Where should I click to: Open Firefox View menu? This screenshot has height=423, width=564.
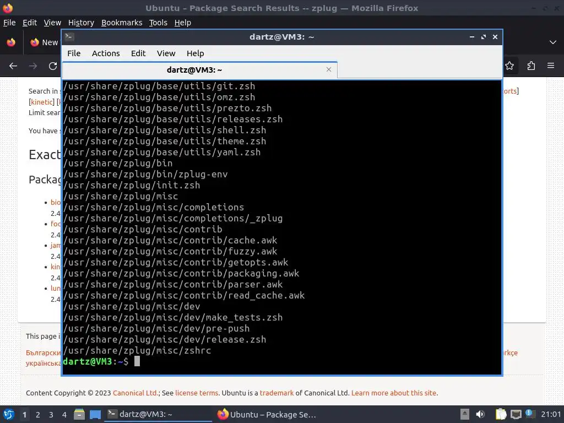pos(52,23)
